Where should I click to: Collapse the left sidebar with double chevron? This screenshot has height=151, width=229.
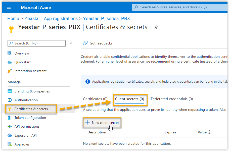click(71, 43)
